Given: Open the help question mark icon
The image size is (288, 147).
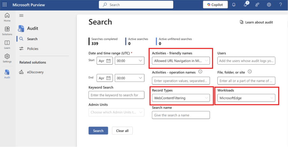Looking at the screenshot, I should pyautogui.click(x=280, y=5).
